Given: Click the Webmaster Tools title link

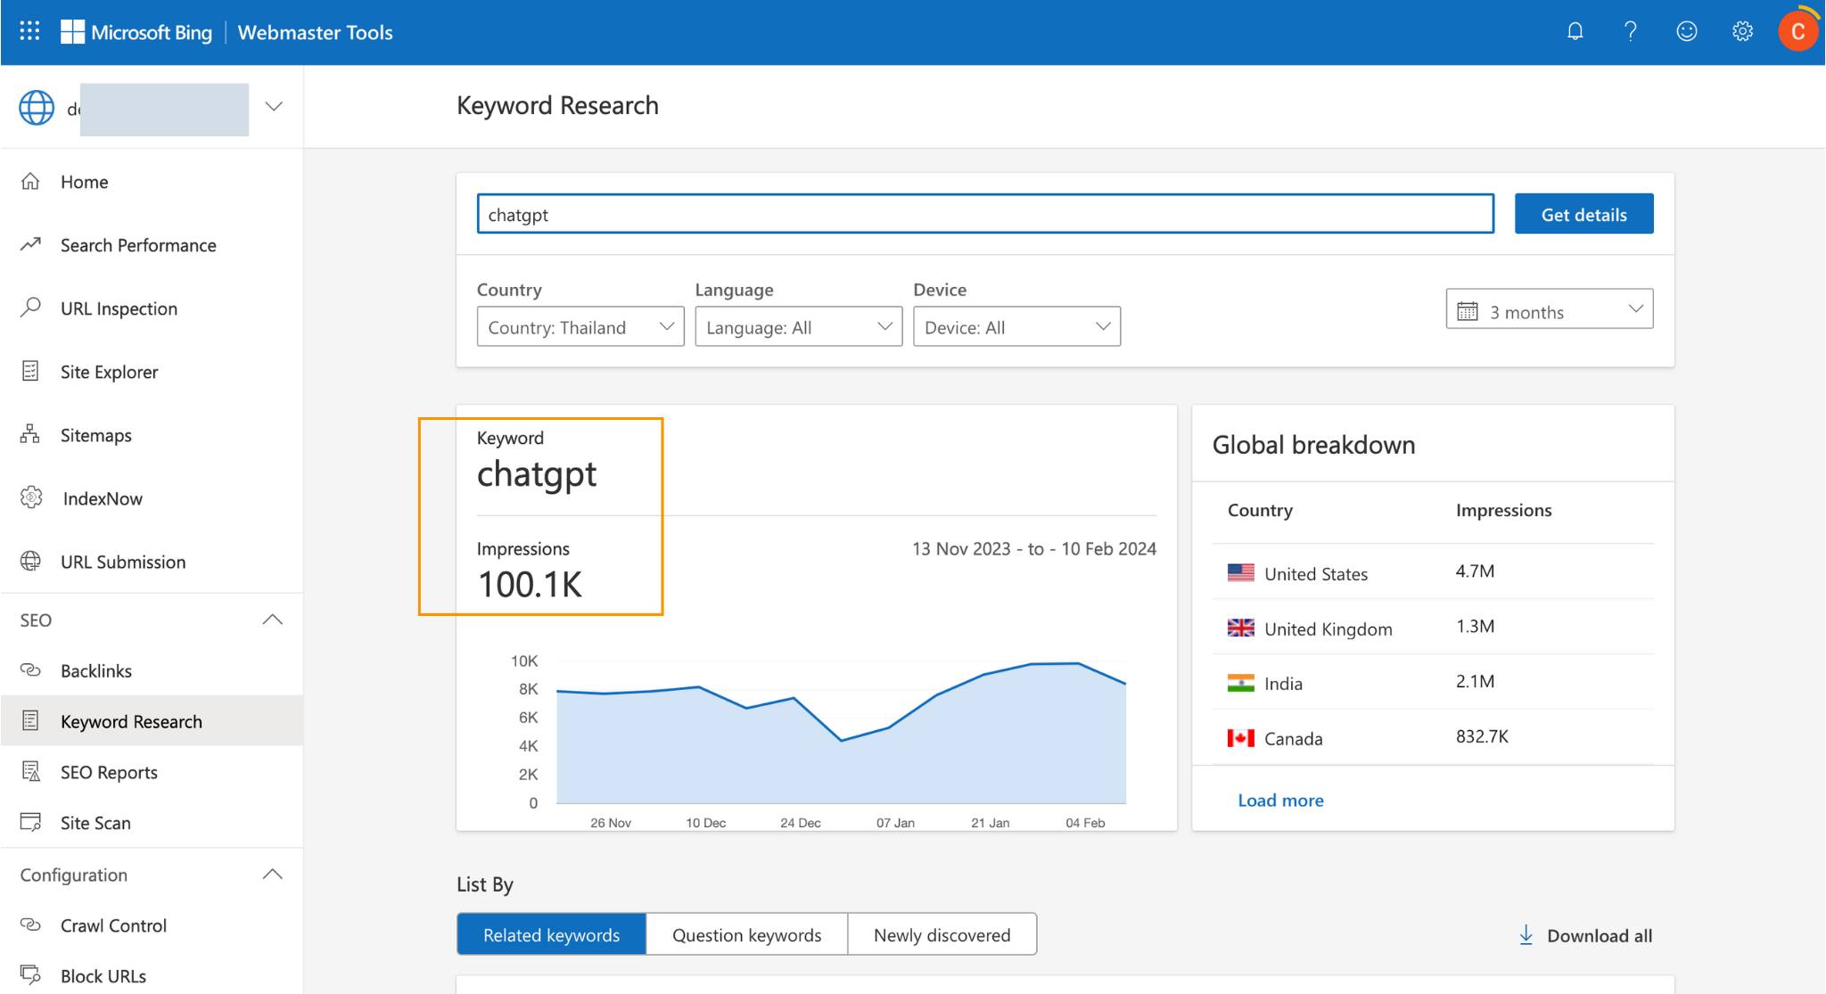Looking at the screenshot, I should pos(315,32).
